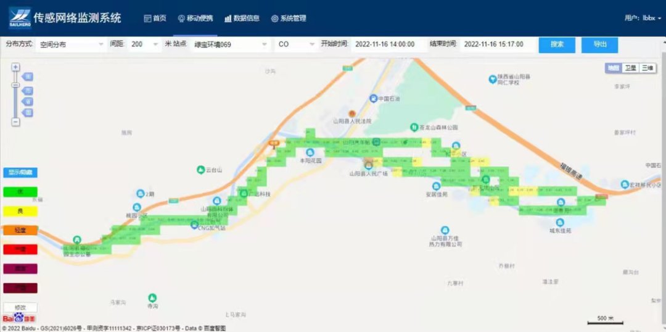Switch map to 三维 3D view
This screenshot has width=666, height=332.
click(x=647, y=68)
